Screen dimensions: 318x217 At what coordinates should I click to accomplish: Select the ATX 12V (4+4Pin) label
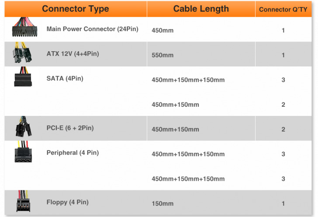pyautogui.click(x=73, y=54)
